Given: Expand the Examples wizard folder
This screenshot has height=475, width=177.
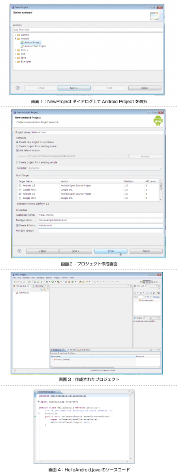Looking at the screenshot, I should point(15,61).
